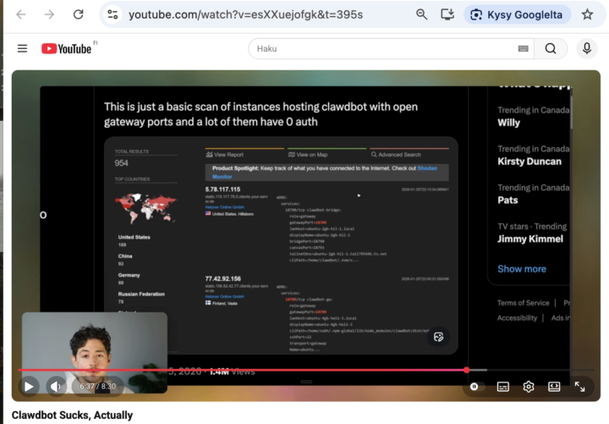Click the Accessibility link
Screen dimensions: 609x424
[517, 318]
